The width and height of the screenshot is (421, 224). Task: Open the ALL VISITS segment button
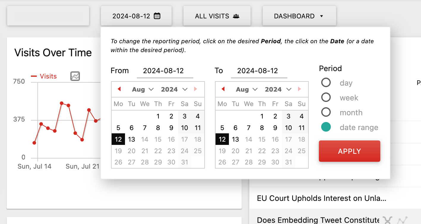point(217,16)
